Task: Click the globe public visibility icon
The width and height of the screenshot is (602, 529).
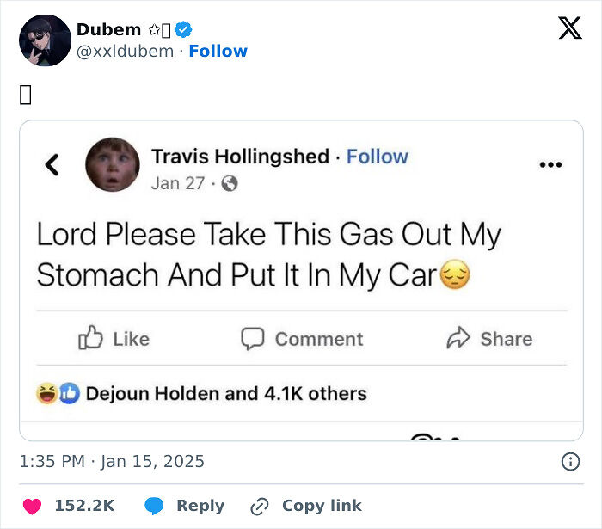Action: 229,183
